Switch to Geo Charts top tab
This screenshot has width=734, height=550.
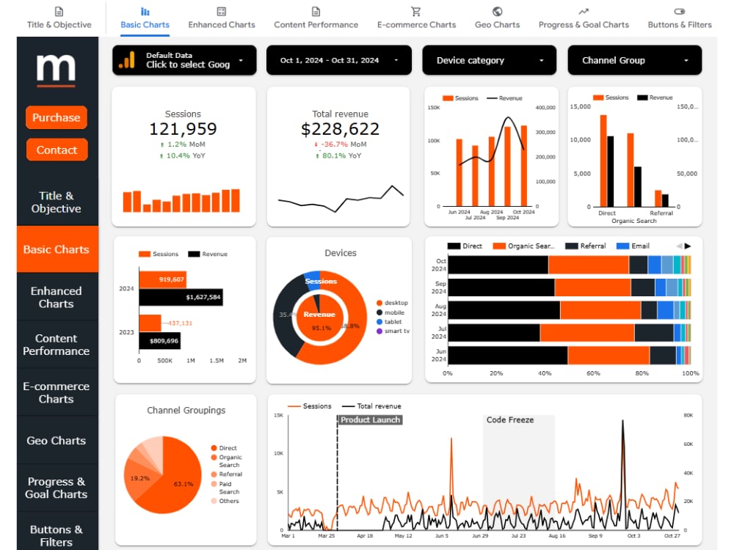click(x=497, y=18)
